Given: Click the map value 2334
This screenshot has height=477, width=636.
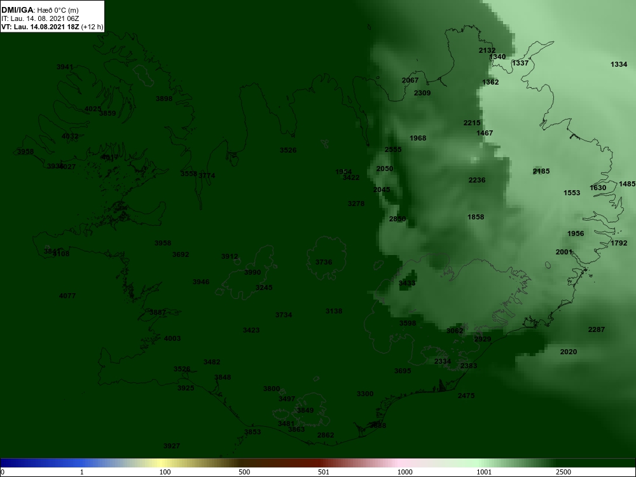Looking at the screenshot, I should point(443,361).
